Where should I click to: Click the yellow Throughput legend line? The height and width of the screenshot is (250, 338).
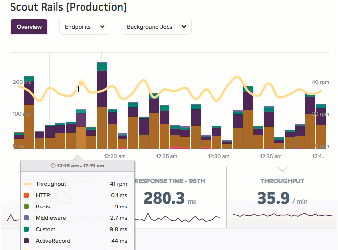pyautogui.click(x=27, y=184)
